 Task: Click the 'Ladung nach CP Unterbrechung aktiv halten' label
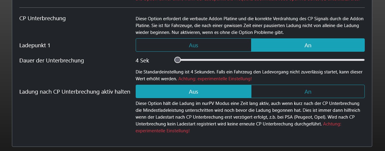(75, 92)
